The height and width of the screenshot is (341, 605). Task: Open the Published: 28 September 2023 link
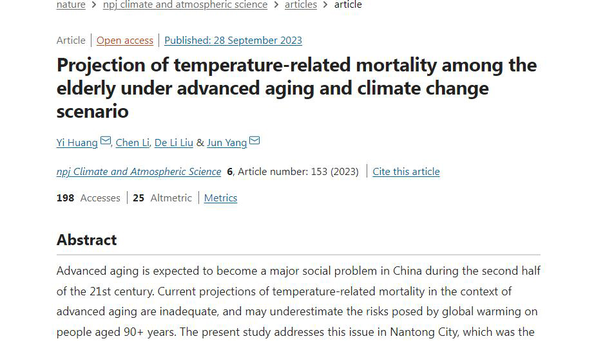click(x=233, y=41)
